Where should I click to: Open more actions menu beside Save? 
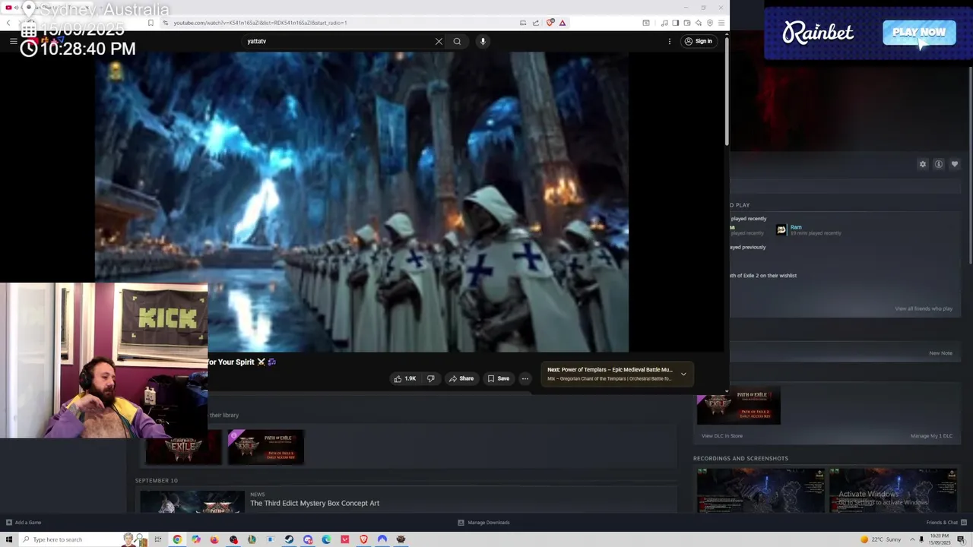tap(525, 378)
